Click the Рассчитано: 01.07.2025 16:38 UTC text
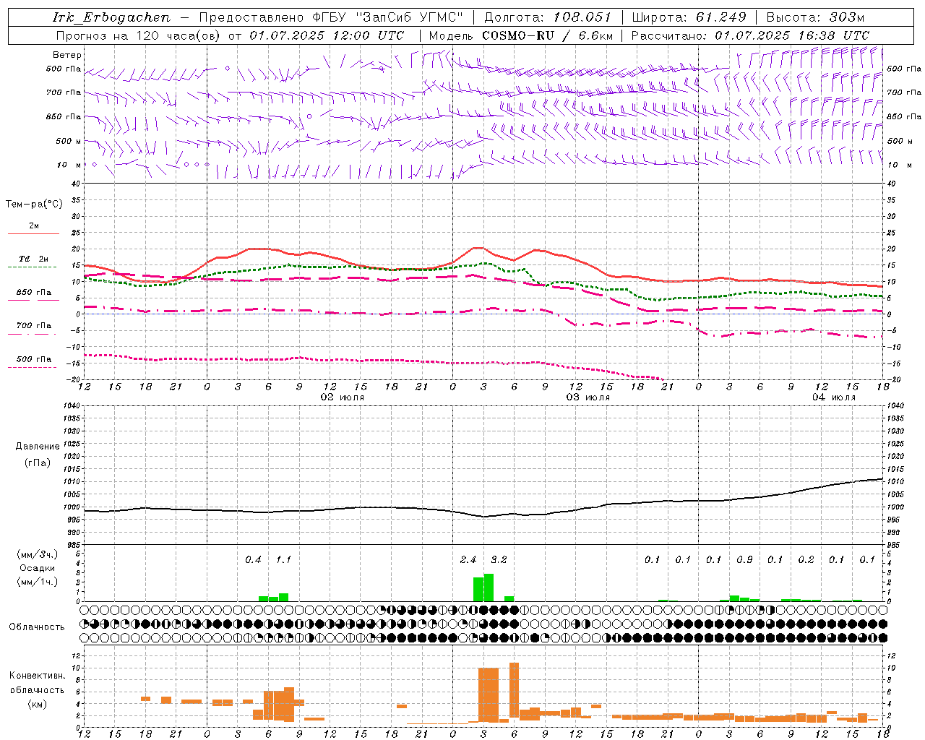Viewport: 925px width, 740px height. (750, 35)
